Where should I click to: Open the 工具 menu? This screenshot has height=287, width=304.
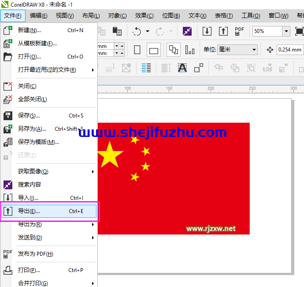tap(251, 16)
